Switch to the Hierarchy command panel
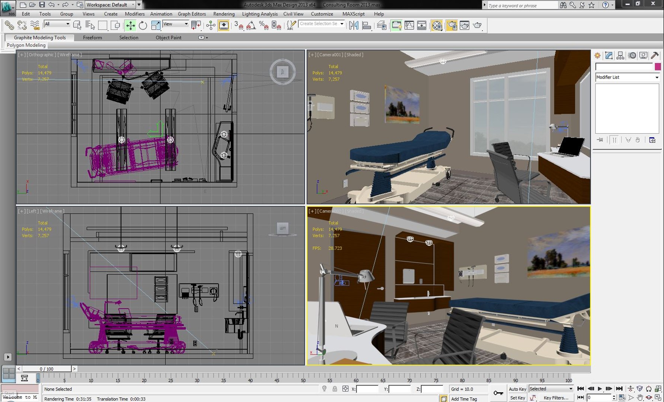This screenshot has height=402, width=664. [620, 55]
